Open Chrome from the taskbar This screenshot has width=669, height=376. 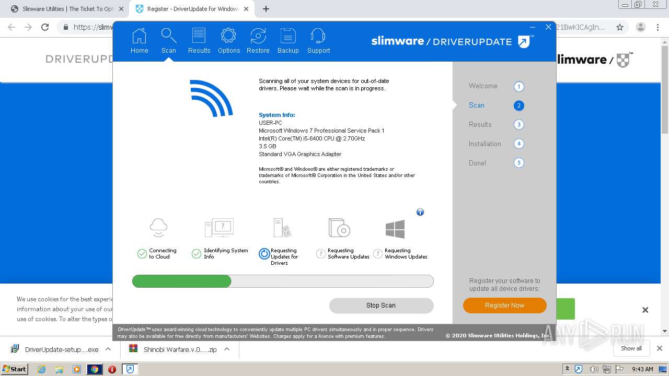tap(95, 369)
